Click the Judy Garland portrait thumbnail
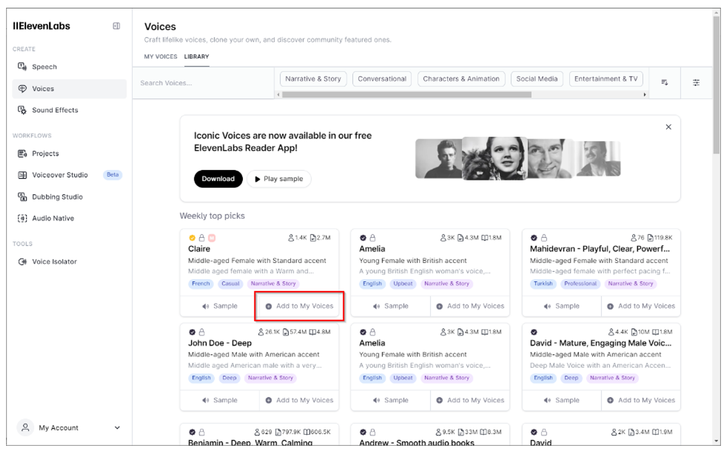727x453 pixels. (494, 158)
